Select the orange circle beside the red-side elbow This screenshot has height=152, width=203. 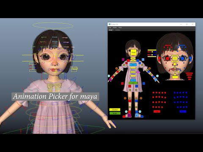[117, 68]
